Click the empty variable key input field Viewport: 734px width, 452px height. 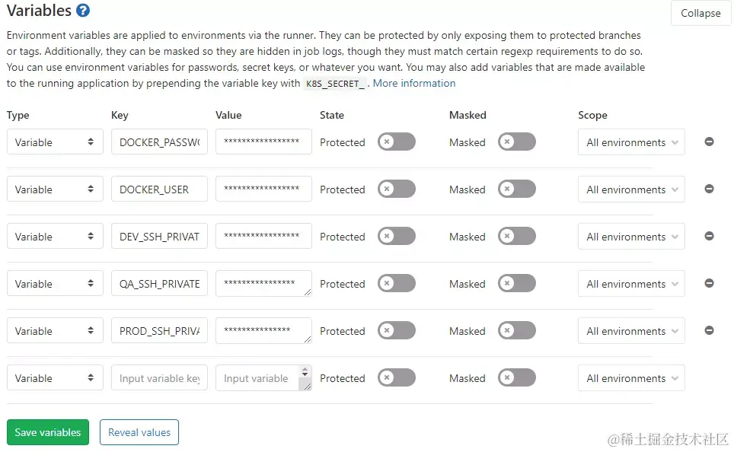(158, 377)
